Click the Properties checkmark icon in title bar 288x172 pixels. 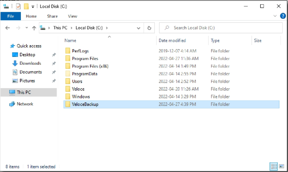point(18,6)
